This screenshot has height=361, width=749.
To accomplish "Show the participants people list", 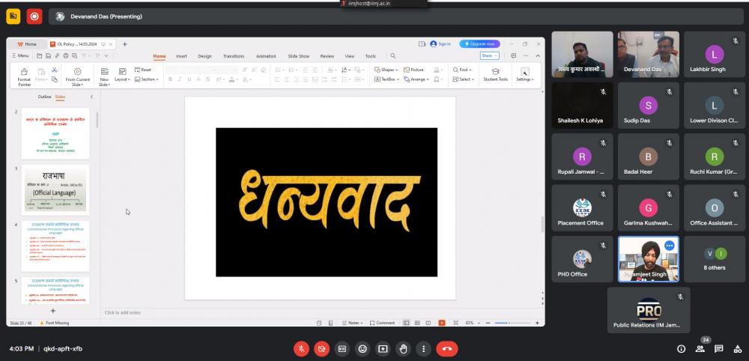I will [x=700, y=349].
